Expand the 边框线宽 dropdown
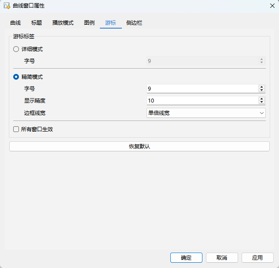279x268 pixels. (x=206, y=113)
